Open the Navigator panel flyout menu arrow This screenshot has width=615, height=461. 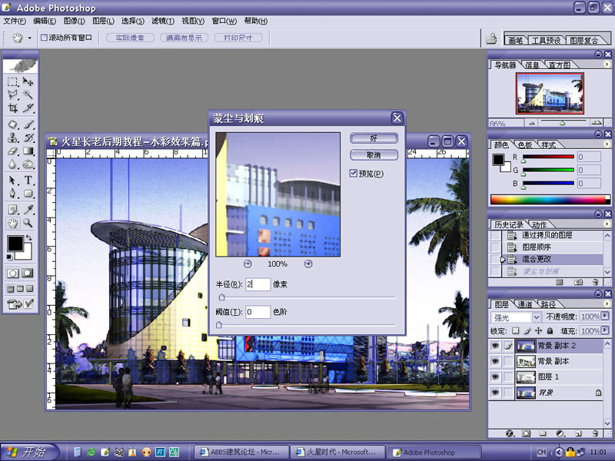[x=607, y=65]
